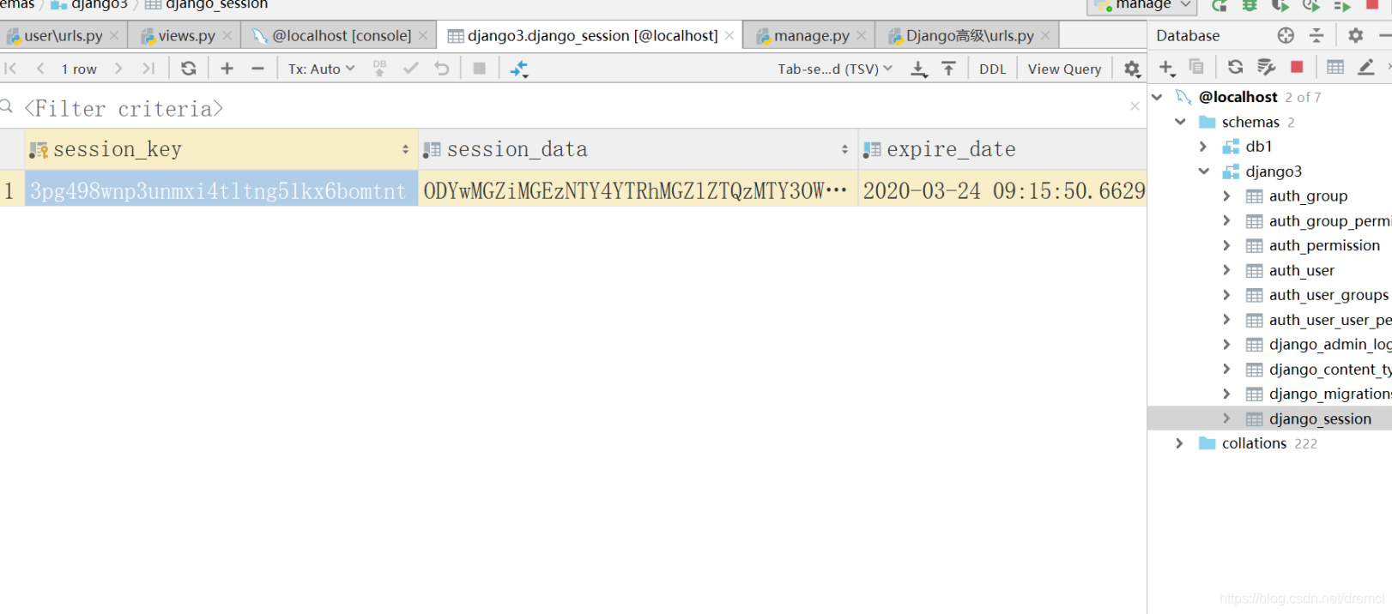Click the compare data icon
The height and width of the screenshot is (614, 1392).
(519, 69)
